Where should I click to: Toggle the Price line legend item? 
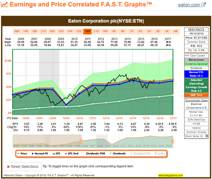click(x=23, y=154)
